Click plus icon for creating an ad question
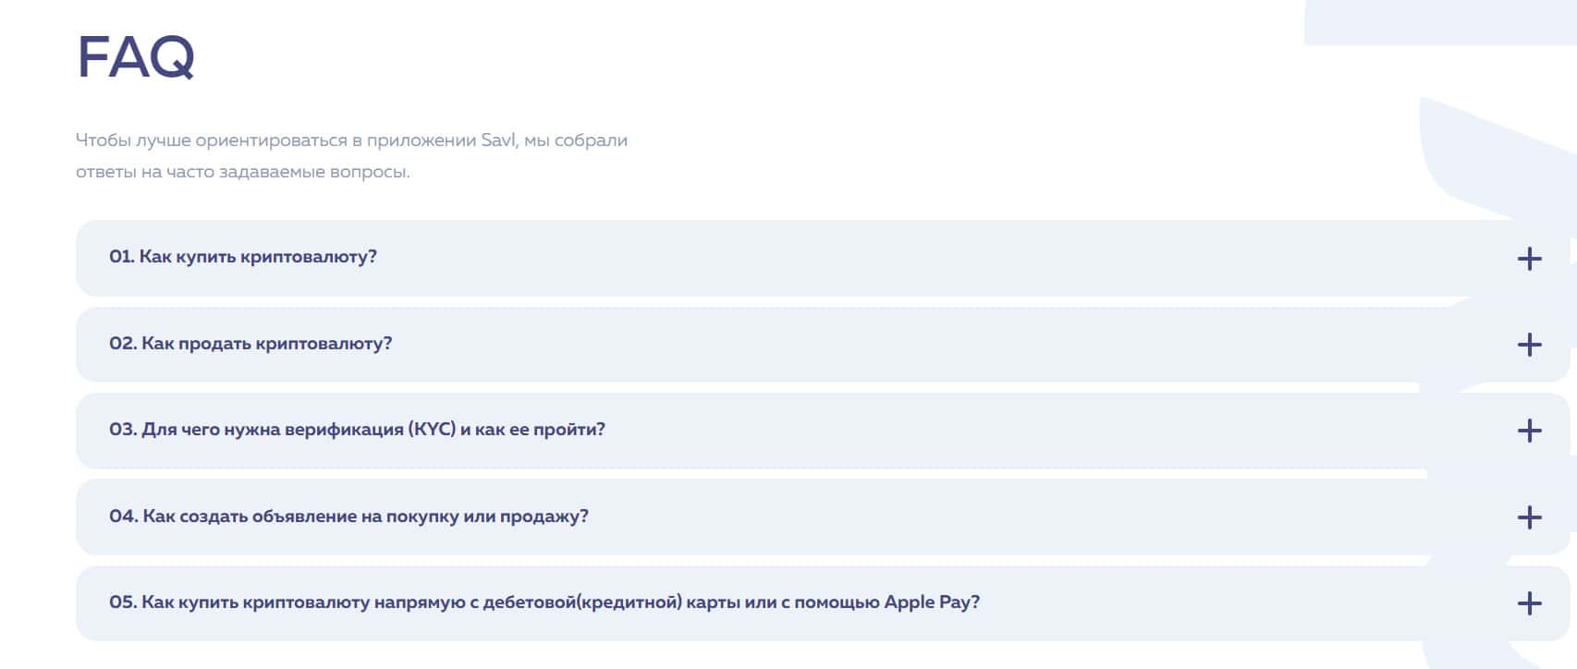This screenshot has height=669, width=1577. [x=1529, y=517]
